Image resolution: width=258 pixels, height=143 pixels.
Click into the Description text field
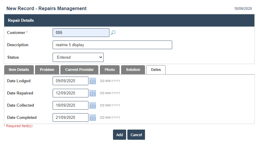[x=112, y=45]
